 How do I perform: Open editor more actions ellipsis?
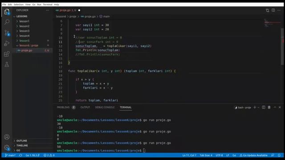click(x=279, y=10)
